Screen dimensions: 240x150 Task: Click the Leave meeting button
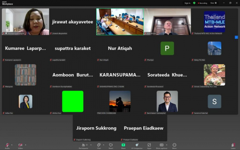point(233,145)
